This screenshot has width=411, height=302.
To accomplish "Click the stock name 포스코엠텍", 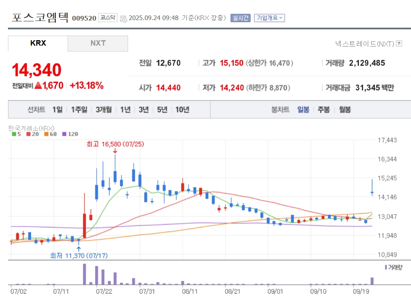I will pos(40,17).
